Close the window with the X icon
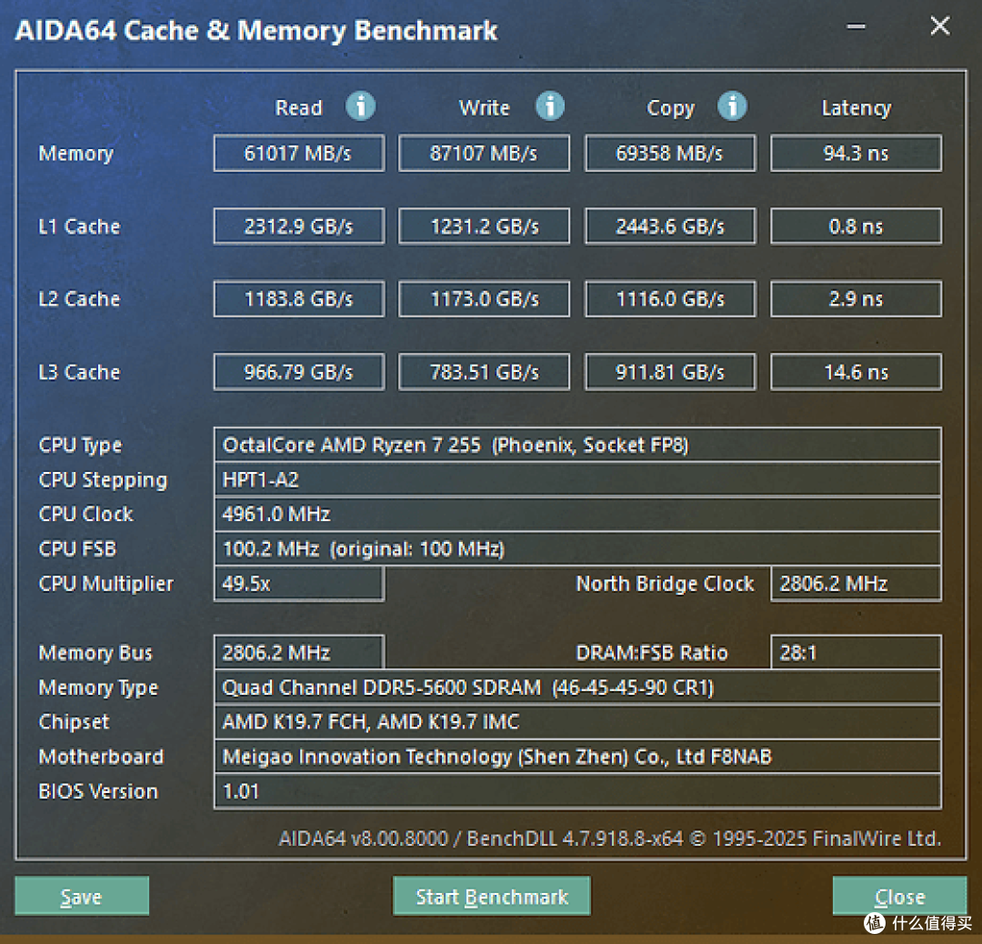 (940, 26)
